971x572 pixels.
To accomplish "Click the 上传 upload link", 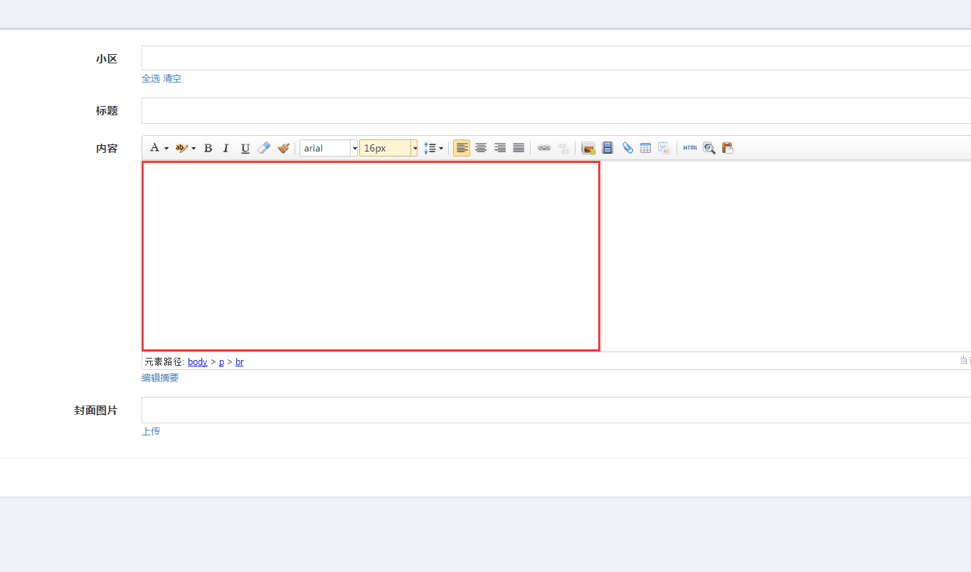I will (151, 431).
